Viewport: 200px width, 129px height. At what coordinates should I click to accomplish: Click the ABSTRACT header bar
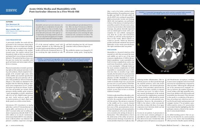click(x=67, y=21)
